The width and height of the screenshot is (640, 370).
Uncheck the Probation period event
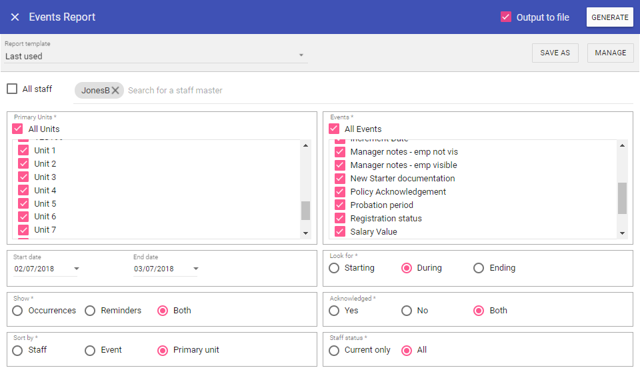[x=340, y=205]
